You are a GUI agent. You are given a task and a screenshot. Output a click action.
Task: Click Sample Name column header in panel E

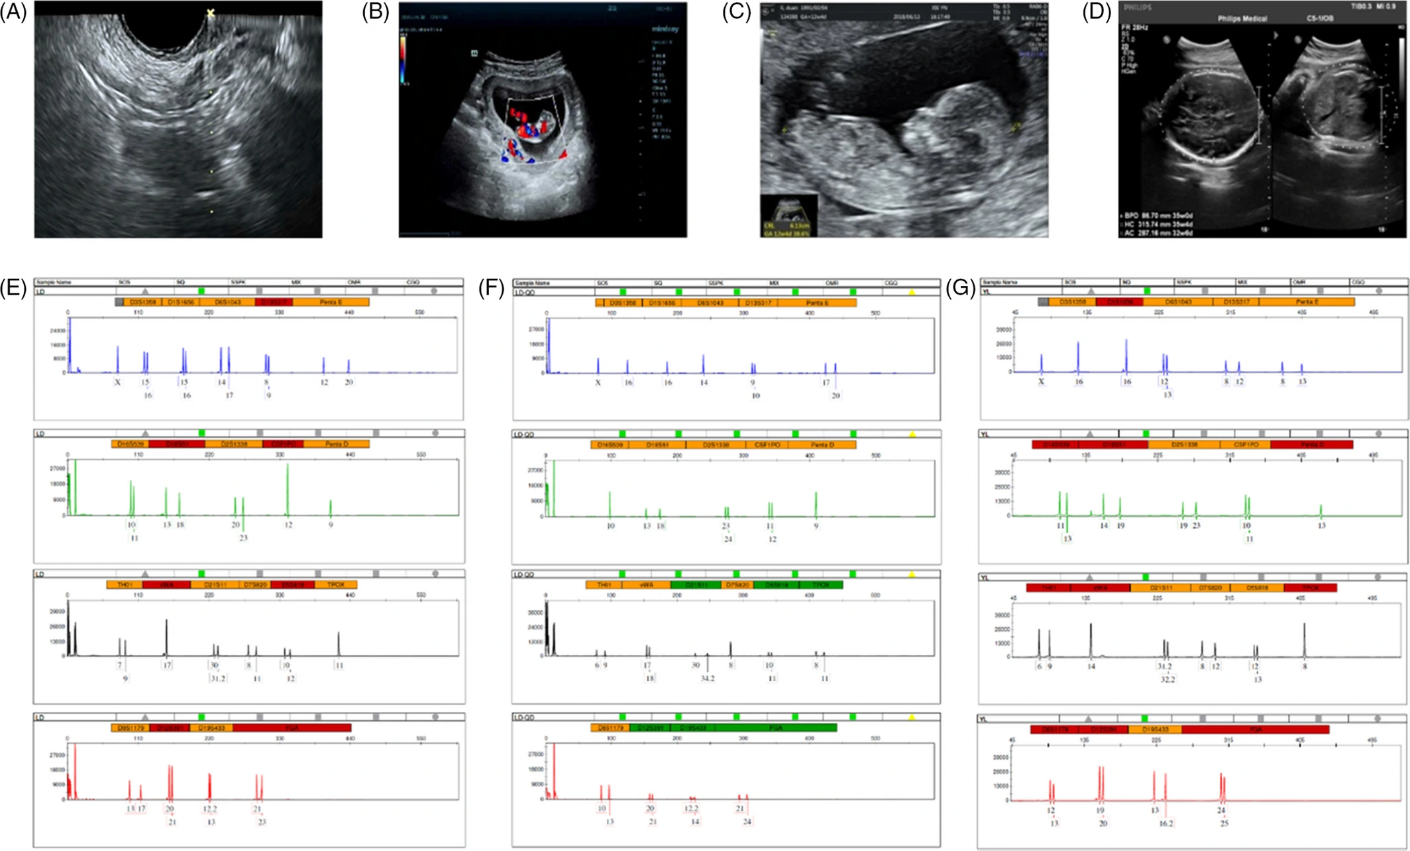click(54, 282)
